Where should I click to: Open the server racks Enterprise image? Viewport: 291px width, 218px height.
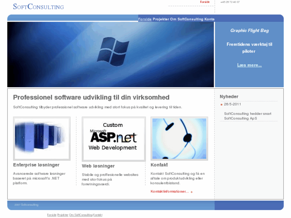pos(42,138)
